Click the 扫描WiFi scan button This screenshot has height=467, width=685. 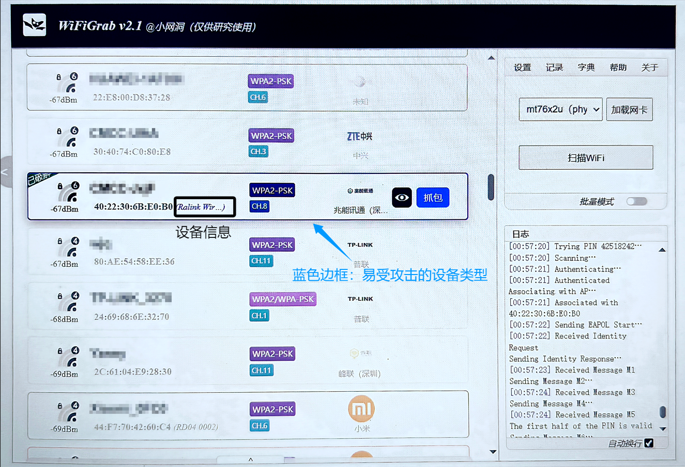click(586, 157)
